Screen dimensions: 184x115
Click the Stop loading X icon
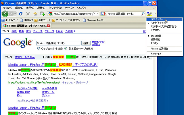tap(28, 14)
